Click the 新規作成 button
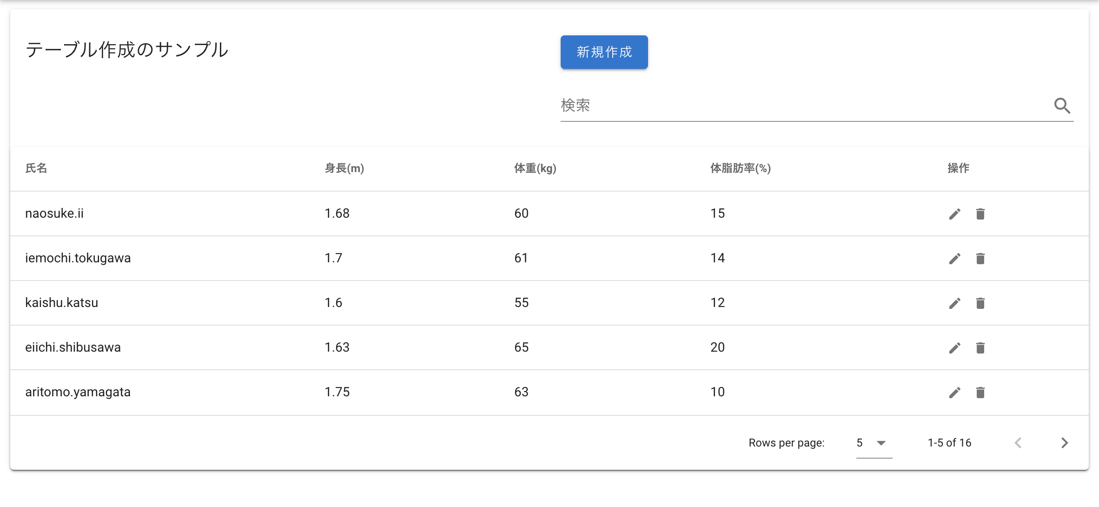 [604, 52]
